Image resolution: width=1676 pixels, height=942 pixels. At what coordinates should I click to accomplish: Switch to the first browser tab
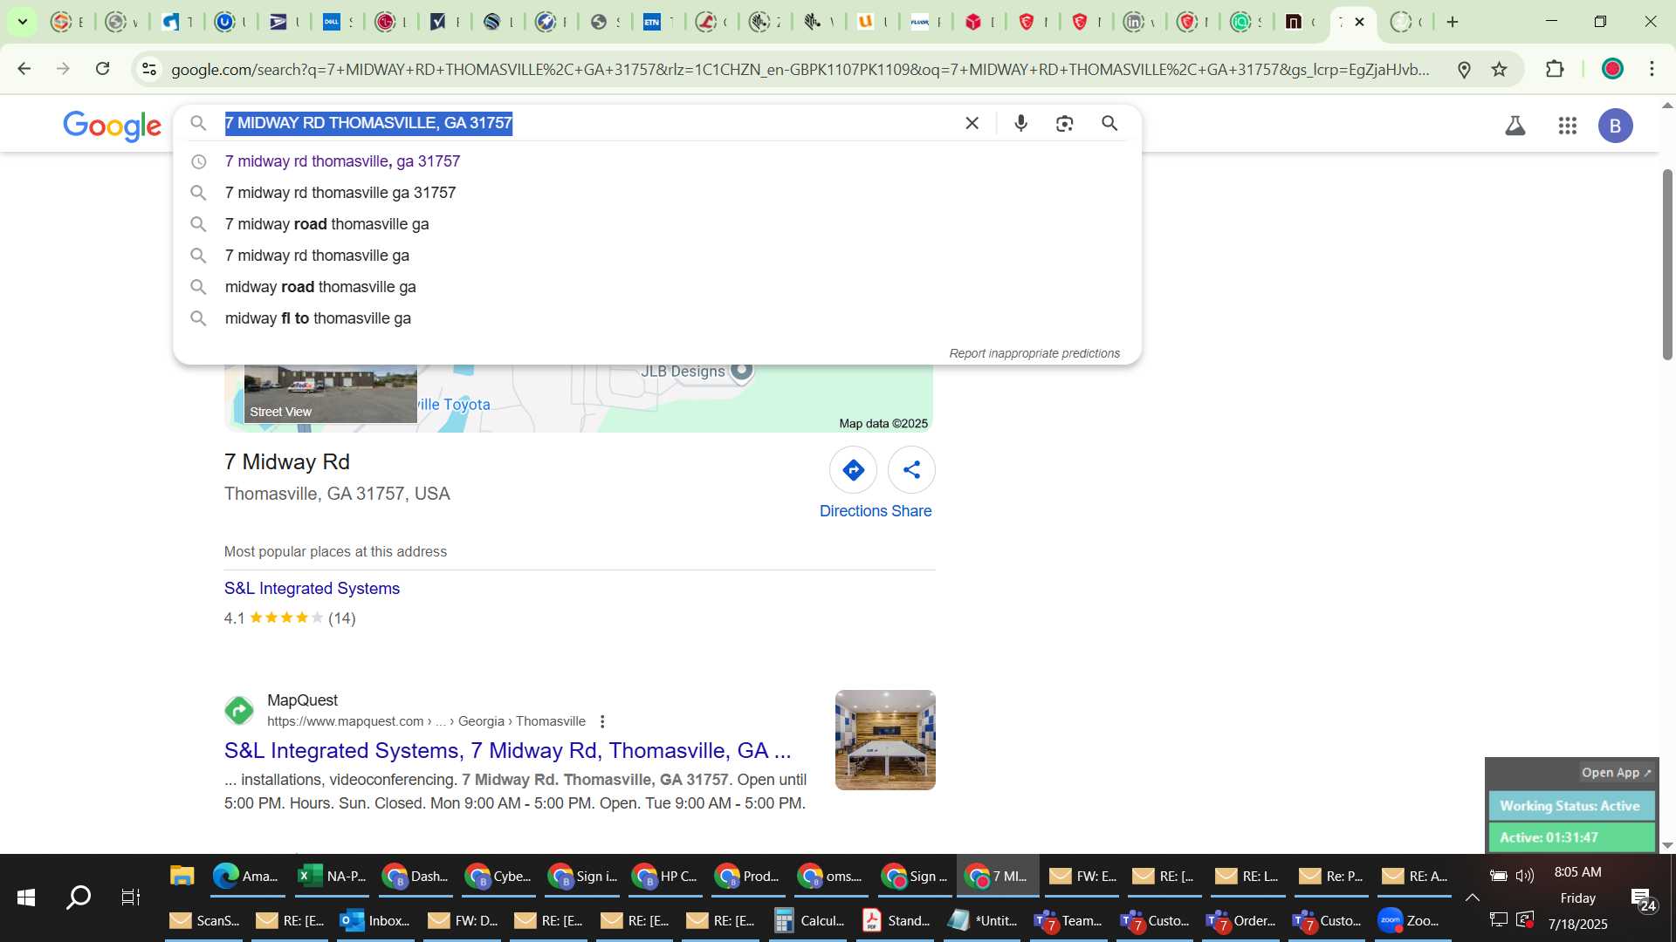pos(66,22)
